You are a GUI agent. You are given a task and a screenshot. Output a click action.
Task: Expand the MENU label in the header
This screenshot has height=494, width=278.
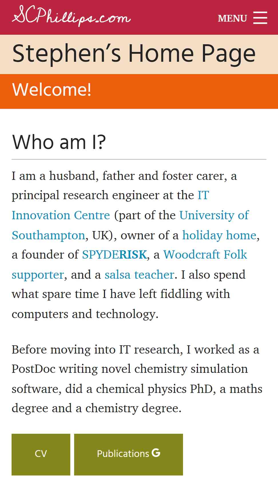(x=232, y=18)
